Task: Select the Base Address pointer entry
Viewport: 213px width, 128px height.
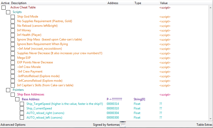Action: pyautogui.click(x=31, y=99)
